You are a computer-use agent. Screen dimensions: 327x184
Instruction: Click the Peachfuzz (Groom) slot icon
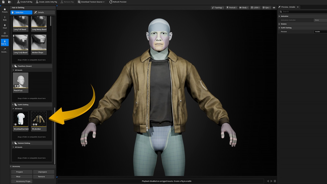point(16,66)
